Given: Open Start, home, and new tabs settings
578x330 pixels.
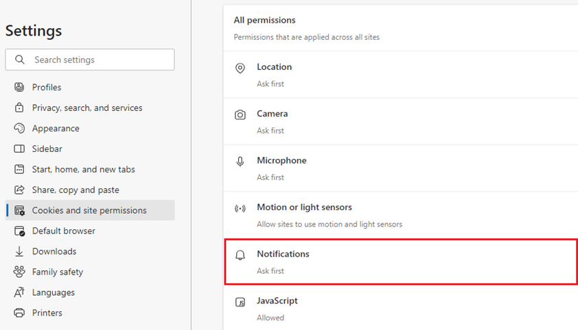Looking at the screenshot, I should 90,169.
